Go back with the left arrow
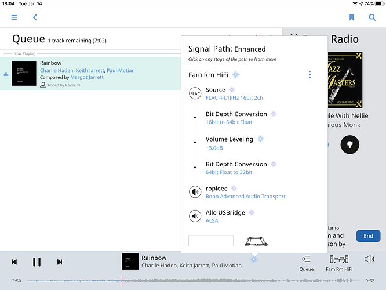The width and height of the screenshot is (386, 290). (x=35, y=17)
